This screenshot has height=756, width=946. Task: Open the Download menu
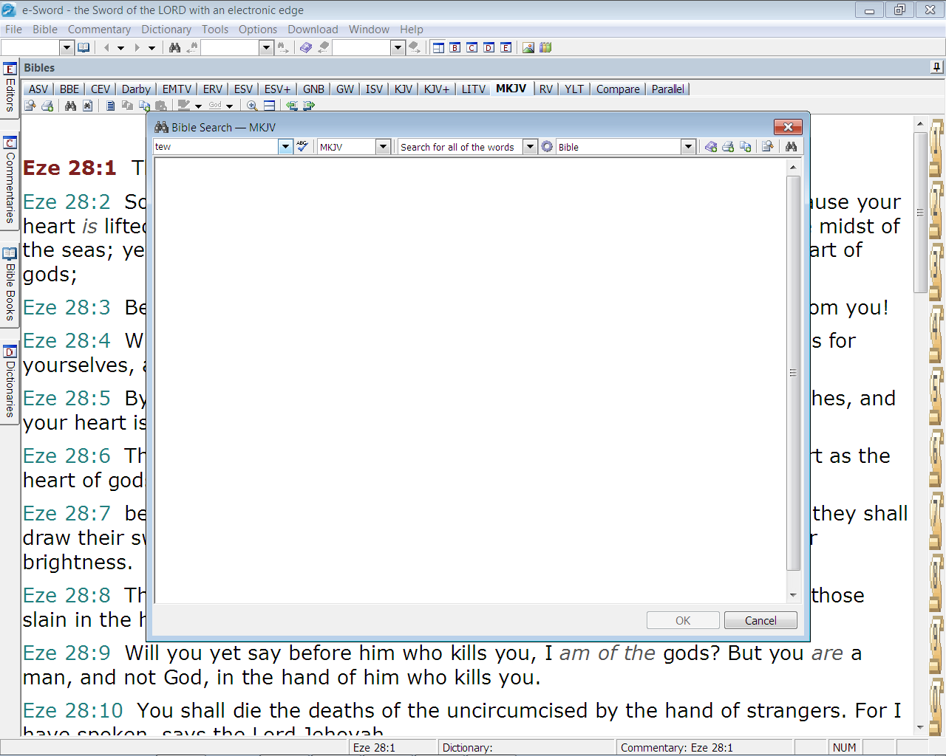click(x=313, y=30)
